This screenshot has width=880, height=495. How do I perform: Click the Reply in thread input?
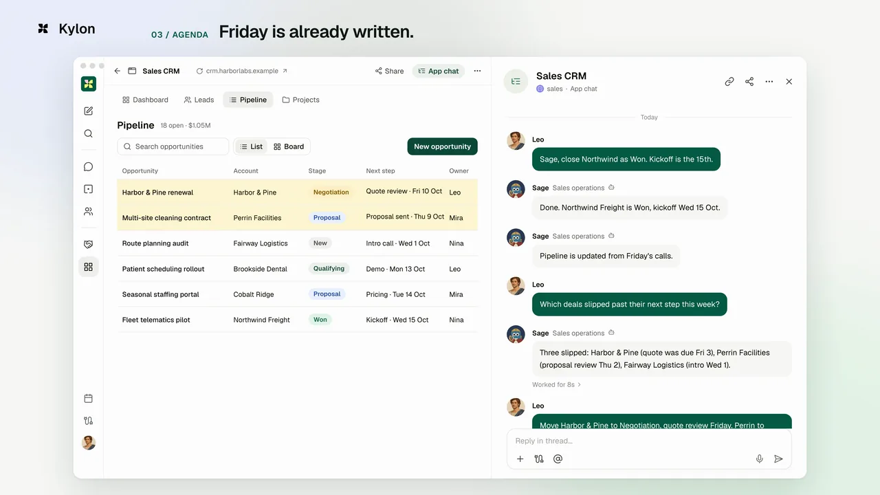pos(649,441)
